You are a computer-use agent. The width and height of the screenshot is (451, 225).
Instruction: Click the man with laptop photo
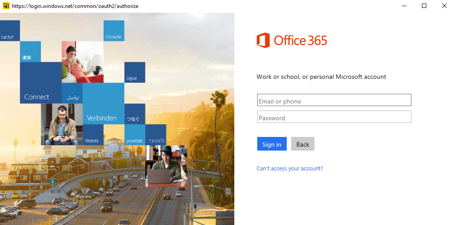(166, 166)
